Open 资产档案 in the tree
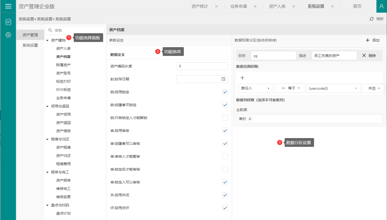387x220 pixels. (63, 57)
